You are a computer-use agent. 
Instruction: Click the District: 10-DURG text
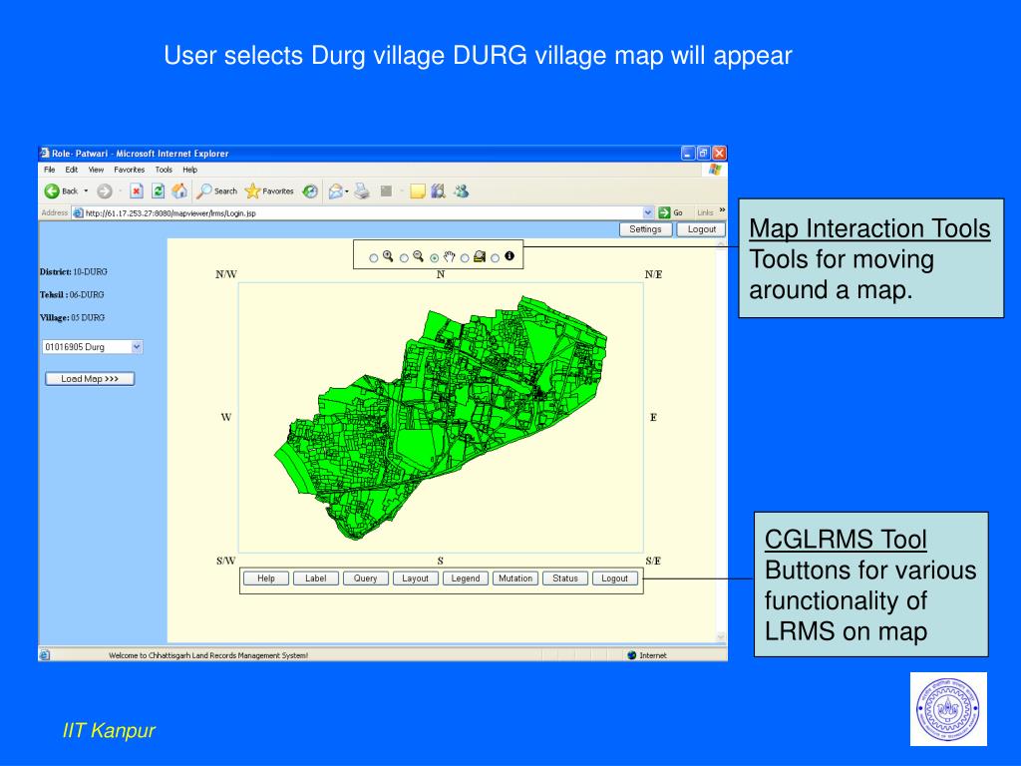[73, 272]
